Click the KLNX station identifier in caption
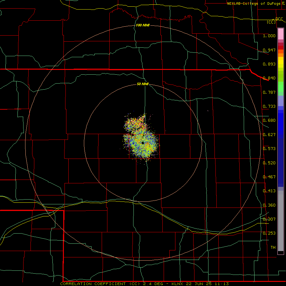The image size is (286, 286). (178, 284)
